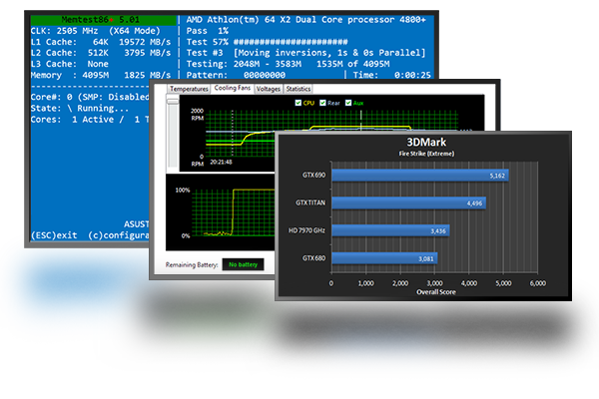Click the L1 Cache 64K line
The width and height of the screenshot is (599, 399).
(101, 42)
